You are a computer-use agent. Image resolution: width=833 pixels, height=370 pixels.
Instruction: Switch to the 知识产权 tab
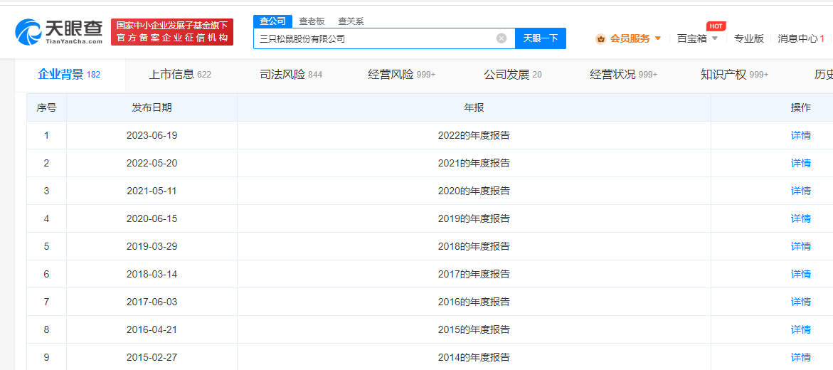(x=735, y=75)
